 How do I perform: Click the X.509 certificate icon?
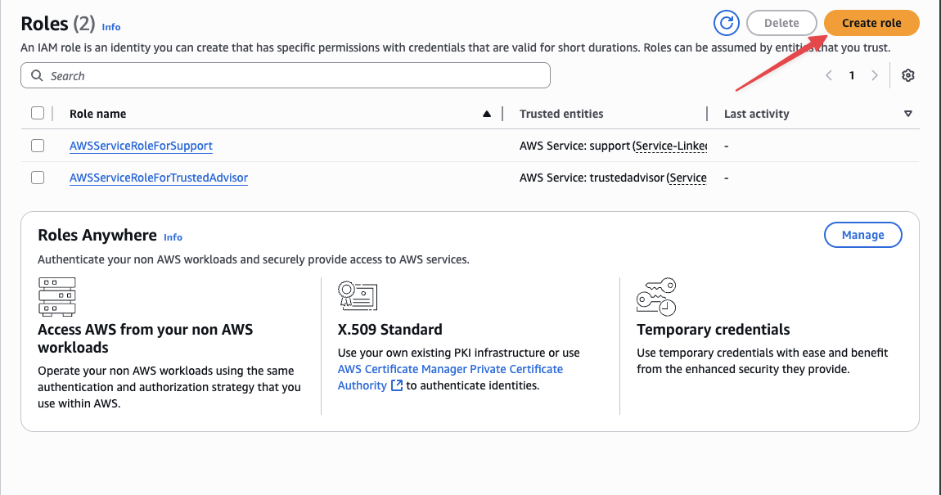[x=358, y=295]
